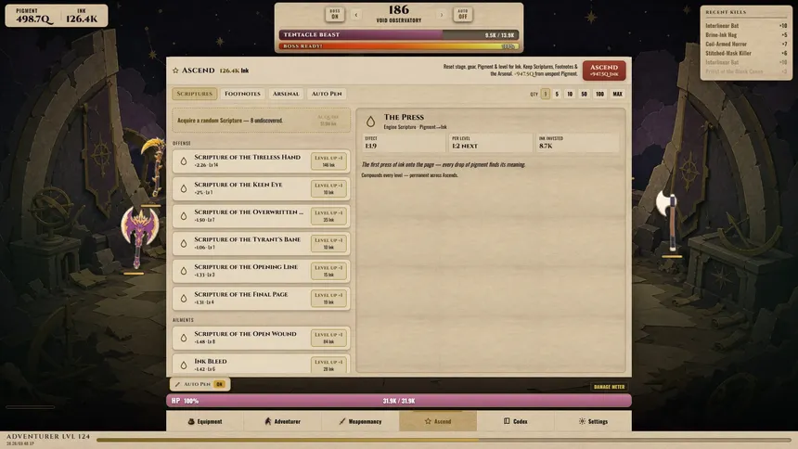The height and width of the screenshot is (449, 798).
Task: Set quantity to MAX
Action: coord(617,94)
